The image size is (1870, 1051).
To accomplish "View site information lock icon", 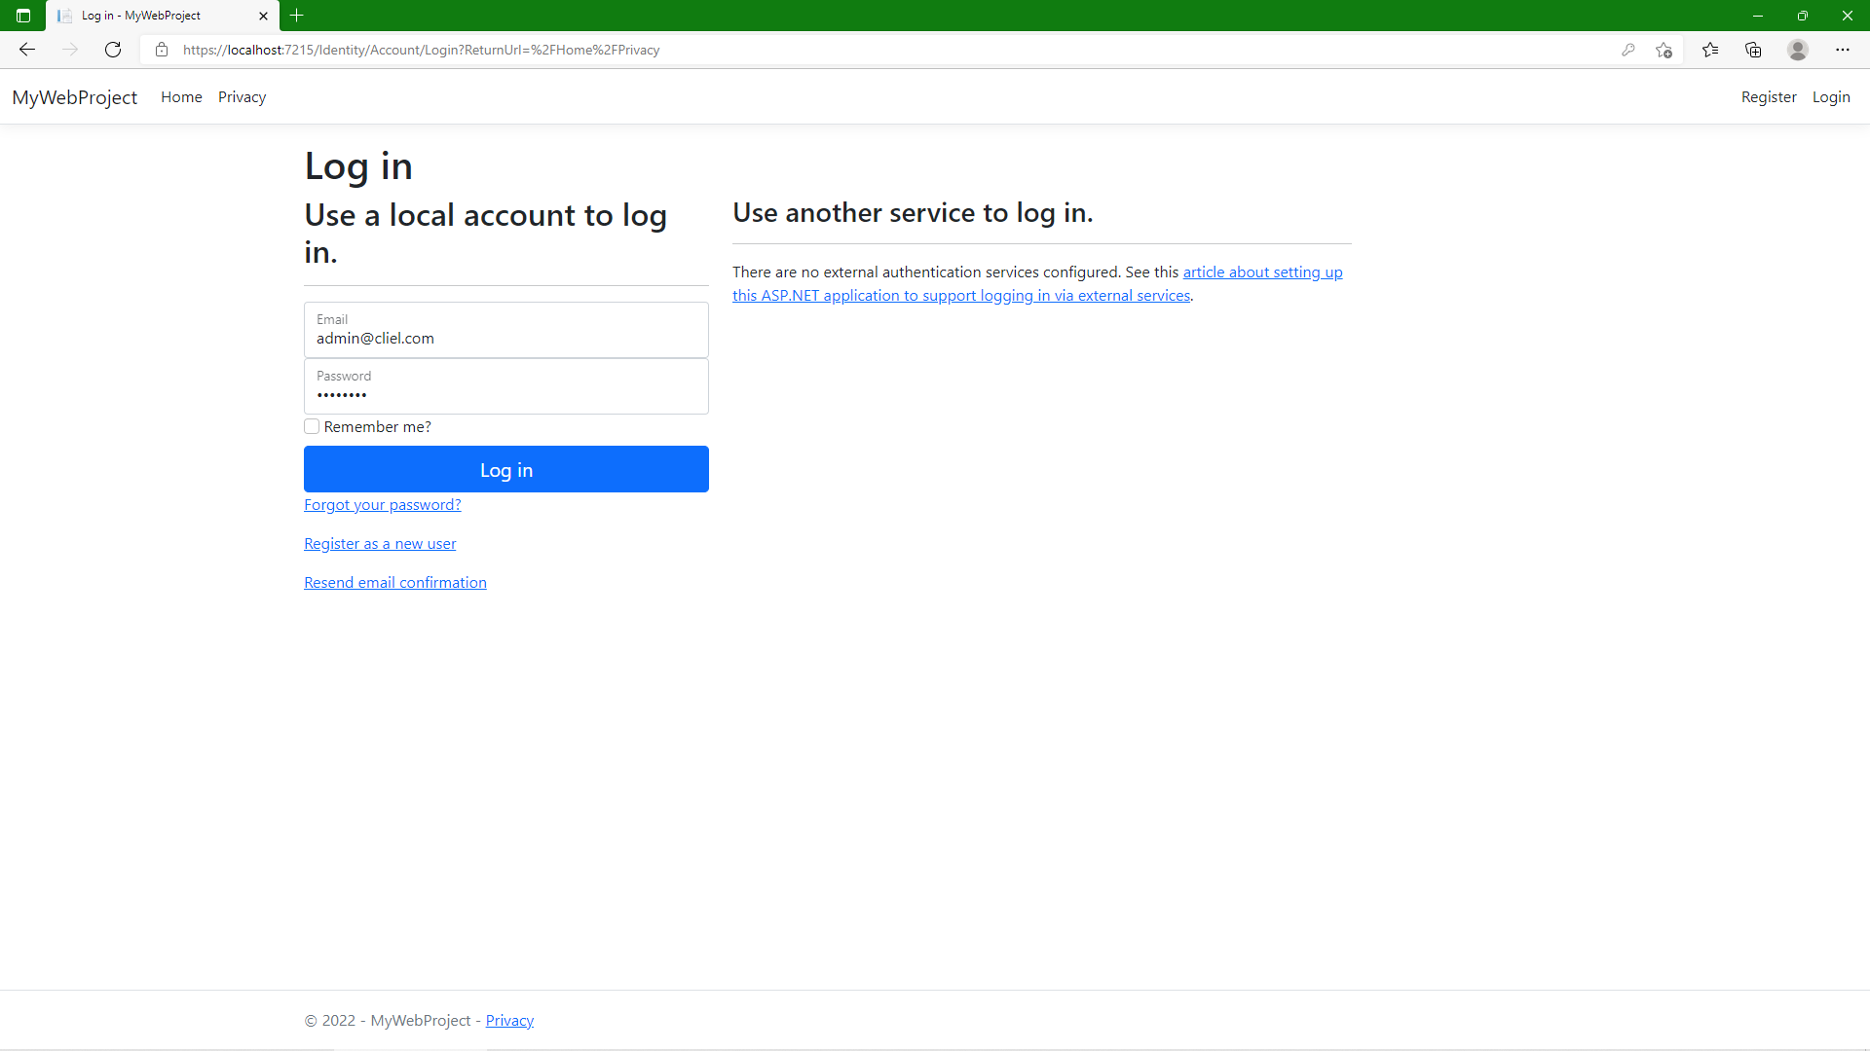I will (162, 50).
